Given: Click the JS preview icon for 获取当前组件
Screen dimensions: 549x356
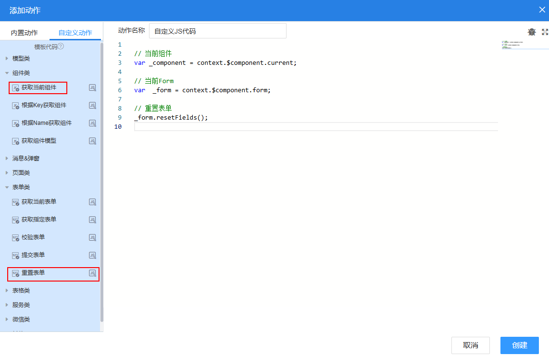Looking at the screenshot, I should (92, 87).
